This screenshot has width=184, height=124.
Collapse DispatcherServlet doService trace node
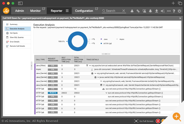pos(104,85)
